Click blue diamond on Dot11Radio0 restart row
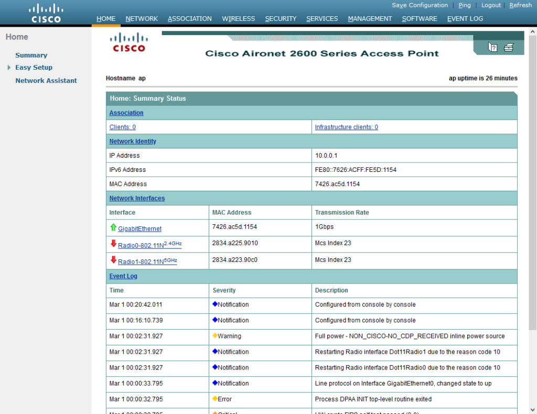 (215, 367)
